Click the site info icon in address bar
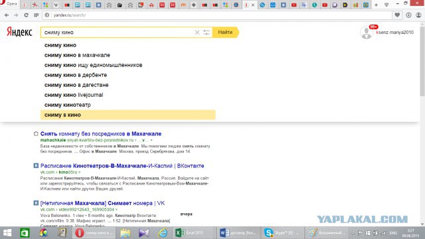Screen dimensions: 425x239 [x=47, y=15]
